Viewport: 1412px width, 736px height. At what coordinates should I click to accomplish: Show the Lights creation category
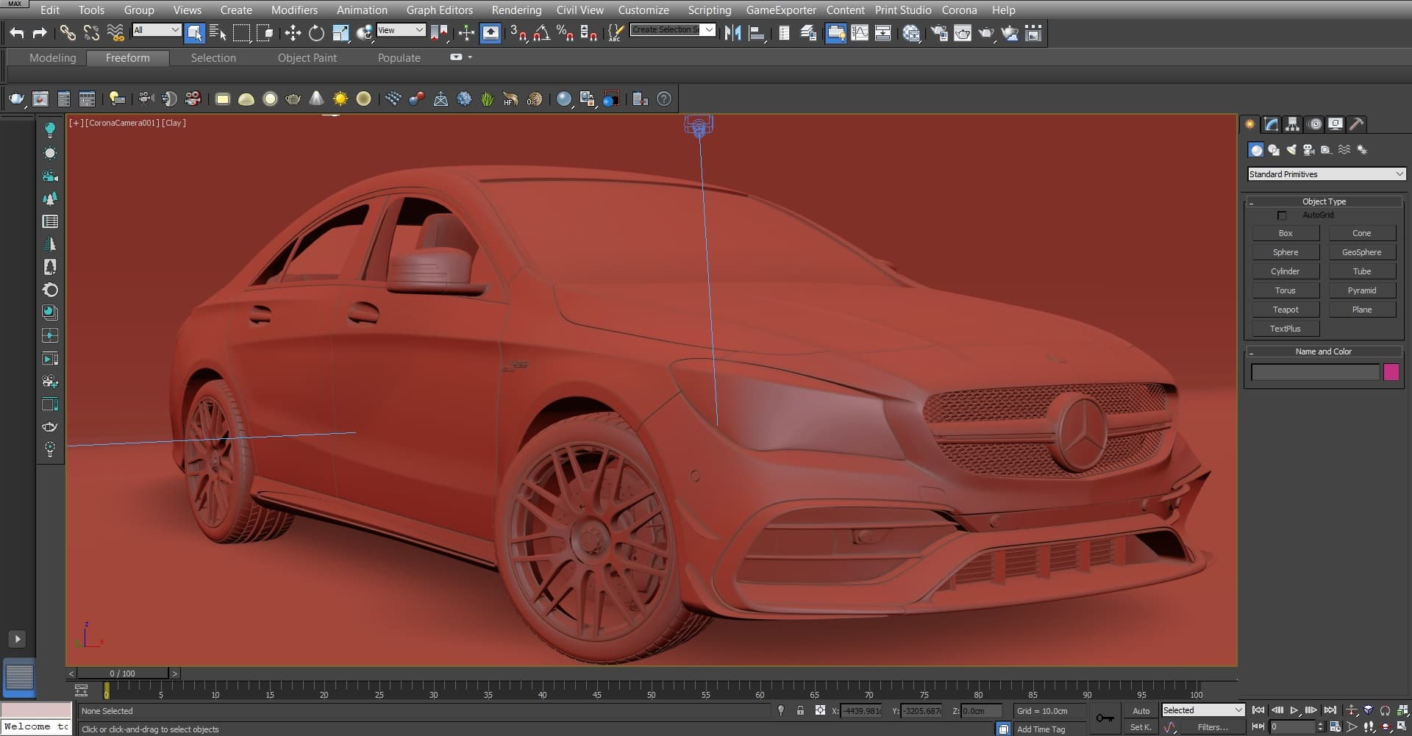(x=1291, y=149)
